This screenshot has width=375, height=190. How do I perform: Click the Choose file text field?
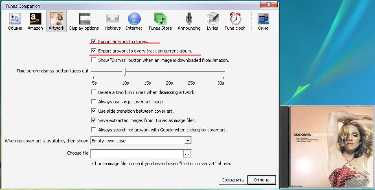point(137,154)
